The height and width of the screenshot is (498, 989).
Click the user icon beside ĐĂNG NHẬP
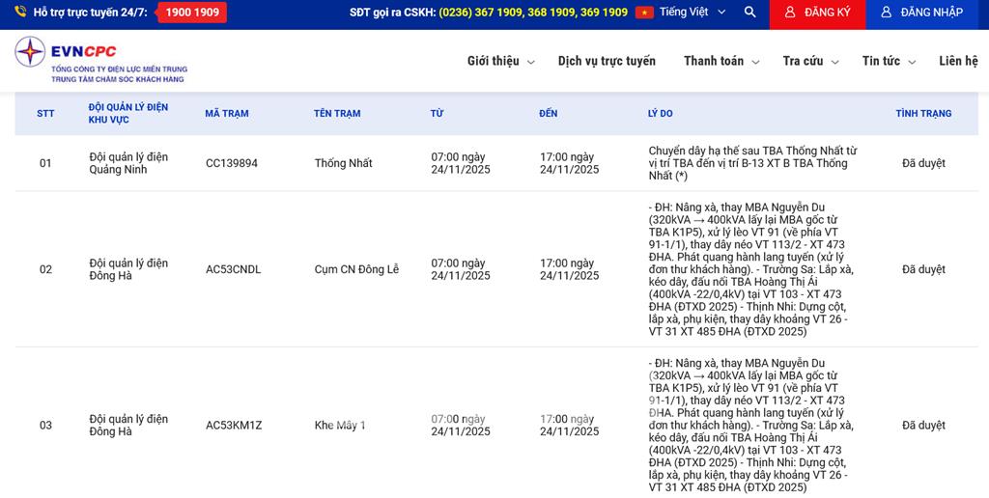click(x=887, y=13)
